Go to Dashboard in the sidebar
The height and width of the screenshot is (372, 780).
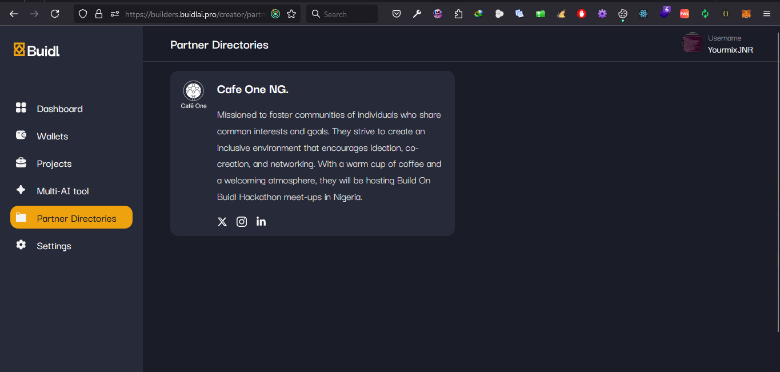coord(59,109)
